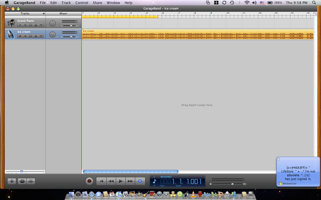The height and width of the screenshot is (200, 321).
Task: Click the system volume icon in menu bar
Action: point(254,2)
